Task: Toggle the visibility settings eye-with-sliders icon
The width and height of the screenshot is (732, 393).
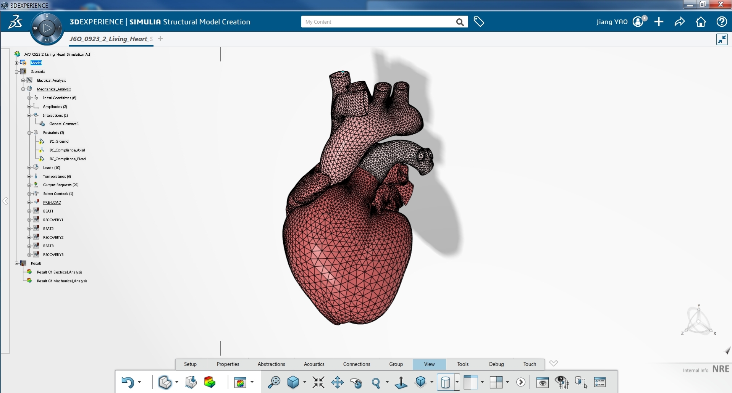Action: click(562, 382)
